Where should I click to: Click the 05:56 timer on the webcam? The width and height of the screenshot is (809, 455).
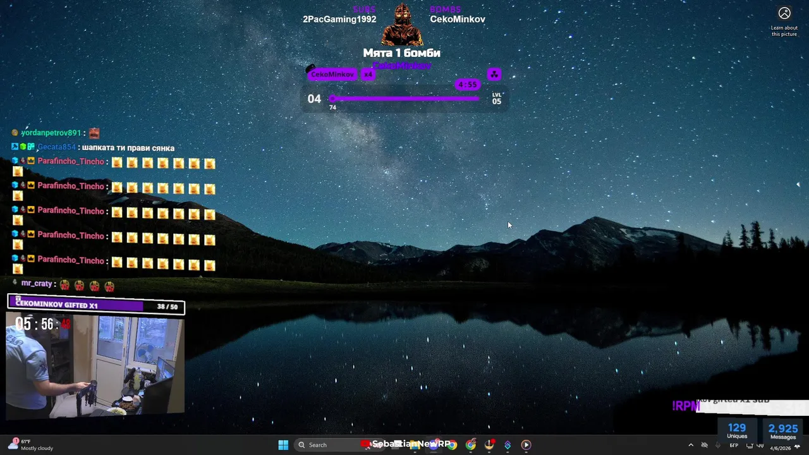click(43, 325)
